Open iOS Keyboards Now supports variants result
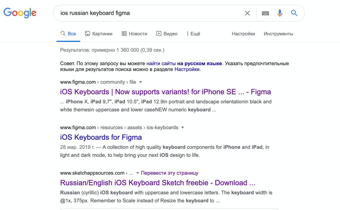This screenshot has height=210, width=340. click(165, 92)
